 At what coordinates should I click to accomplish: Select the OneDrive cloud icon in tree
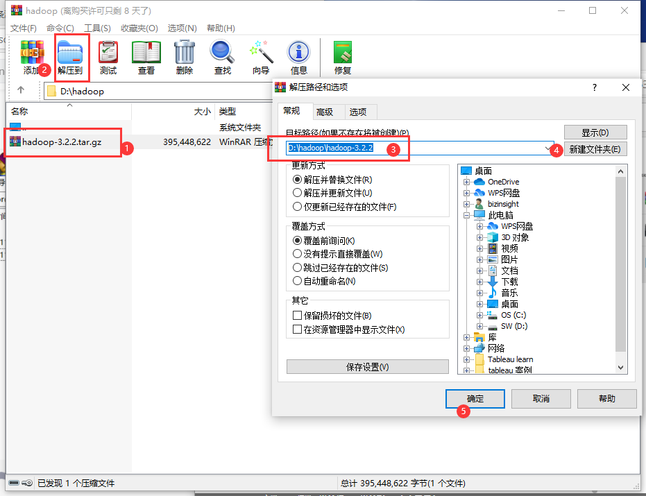[479, 182]
